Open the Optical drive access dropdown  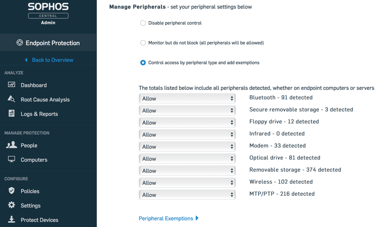(187, 158)
